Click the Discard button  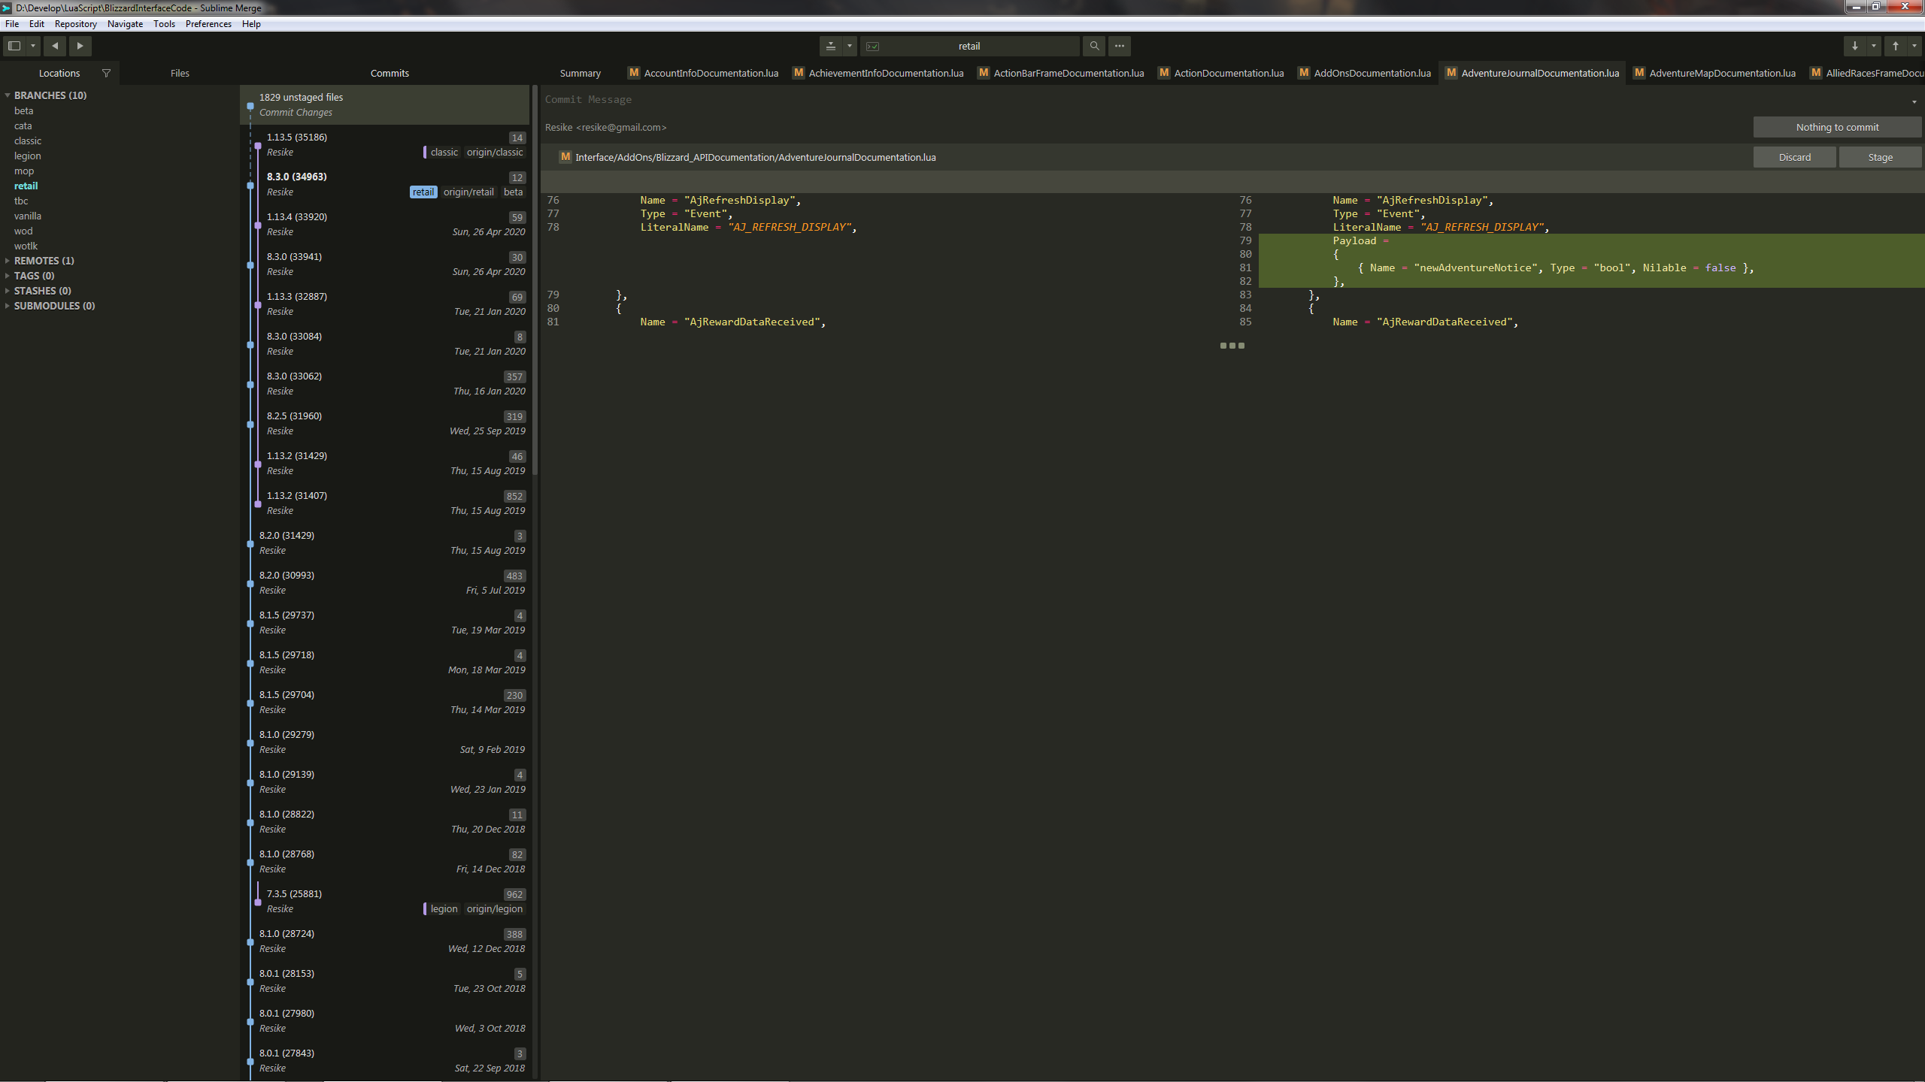pyautogui.click(x=1794, y=157)
